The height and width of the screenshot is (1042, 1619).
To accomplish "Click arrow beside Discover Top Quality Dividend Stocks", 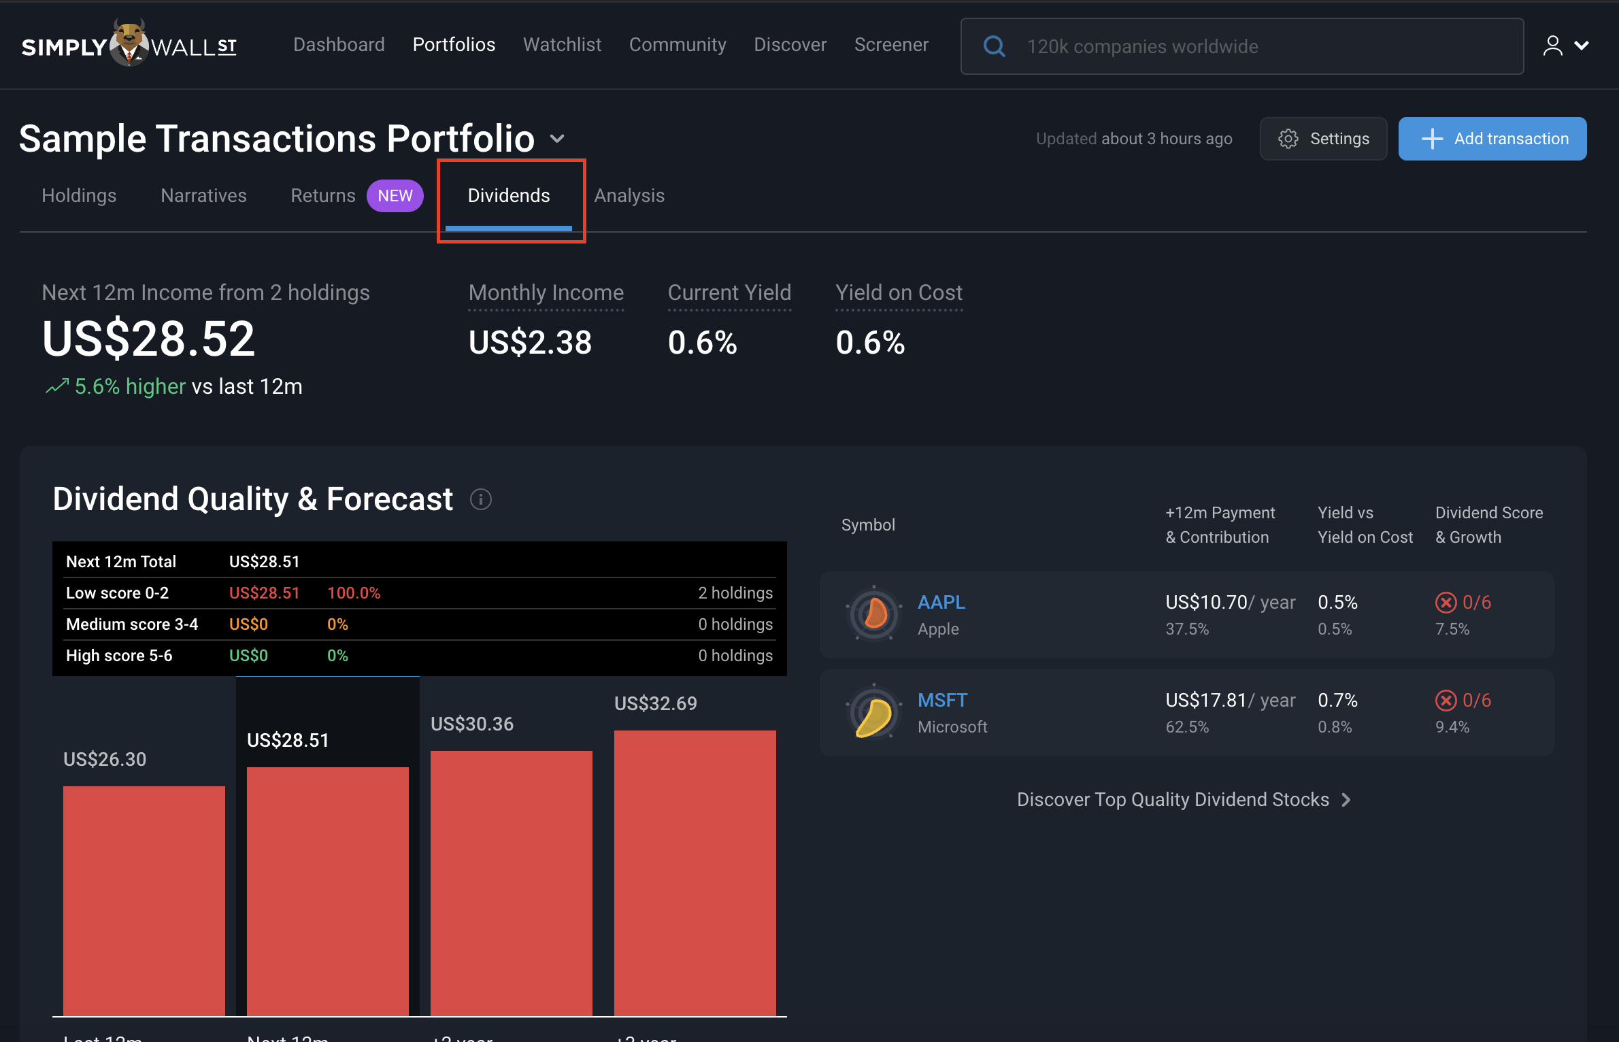I will tap(1346, 800).
